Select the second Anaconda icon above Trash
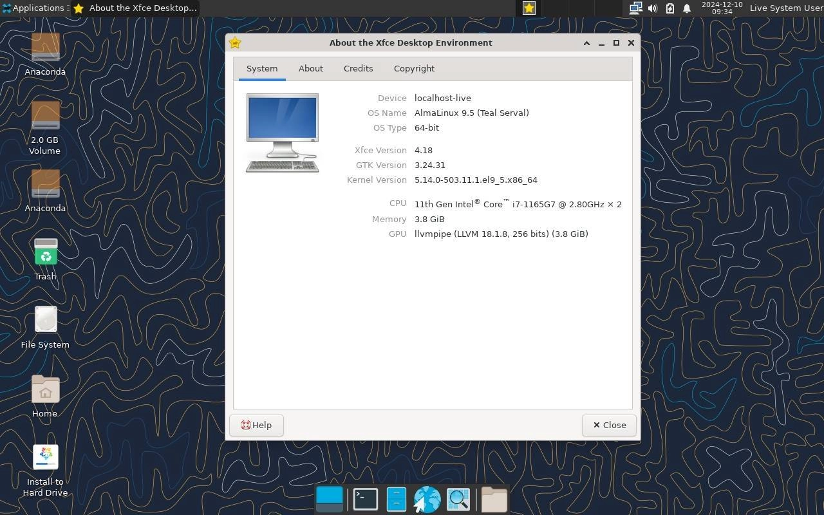This screenshot has width=824, height=515. pos(45,191)
